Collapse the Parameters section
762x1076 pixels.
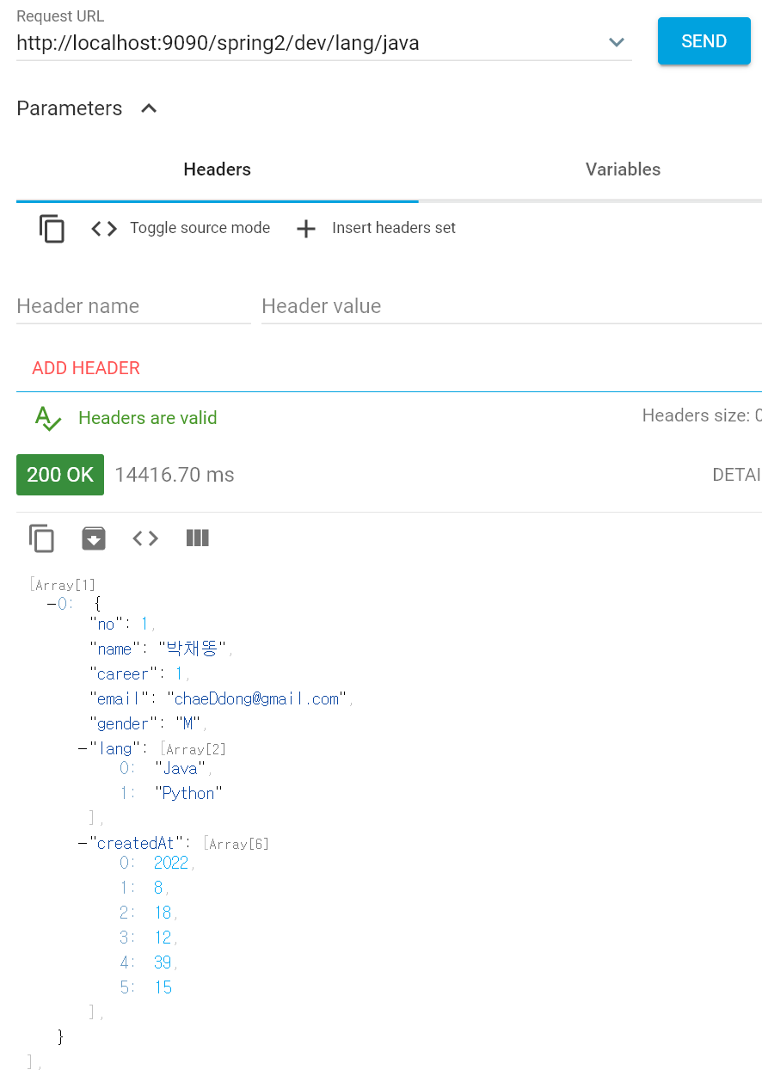(149, 109)
